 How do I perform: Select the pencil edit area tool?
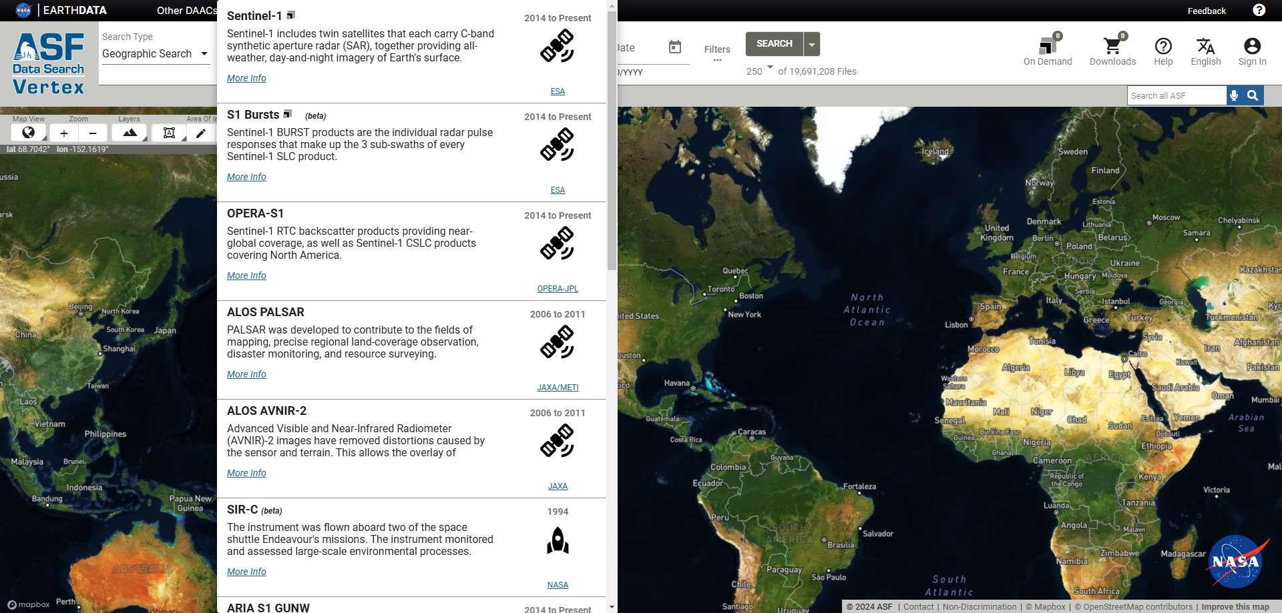[201, 133]
